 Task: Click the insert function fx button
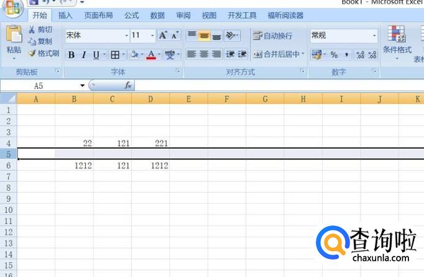(128, 85)
